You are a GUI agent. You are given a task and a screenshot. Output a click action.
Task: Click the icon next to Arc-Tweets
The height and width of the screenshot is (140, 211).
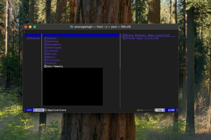(x=45, y=66)
